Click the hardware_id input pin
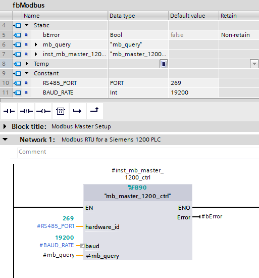 (102, 227)
